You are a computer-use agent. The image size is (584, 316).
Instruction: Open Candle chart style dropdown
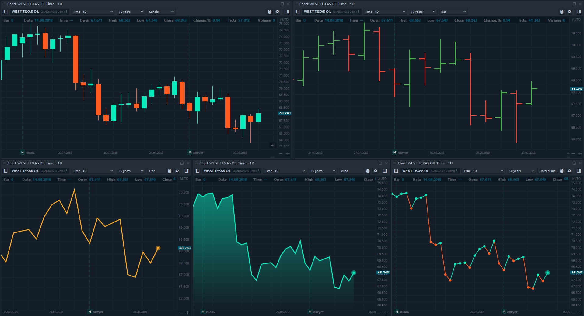[x=161, y=12]
